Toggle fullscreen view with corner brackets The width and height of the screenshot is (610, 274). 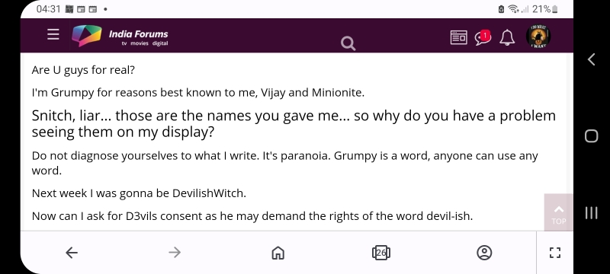pos(555,253)
